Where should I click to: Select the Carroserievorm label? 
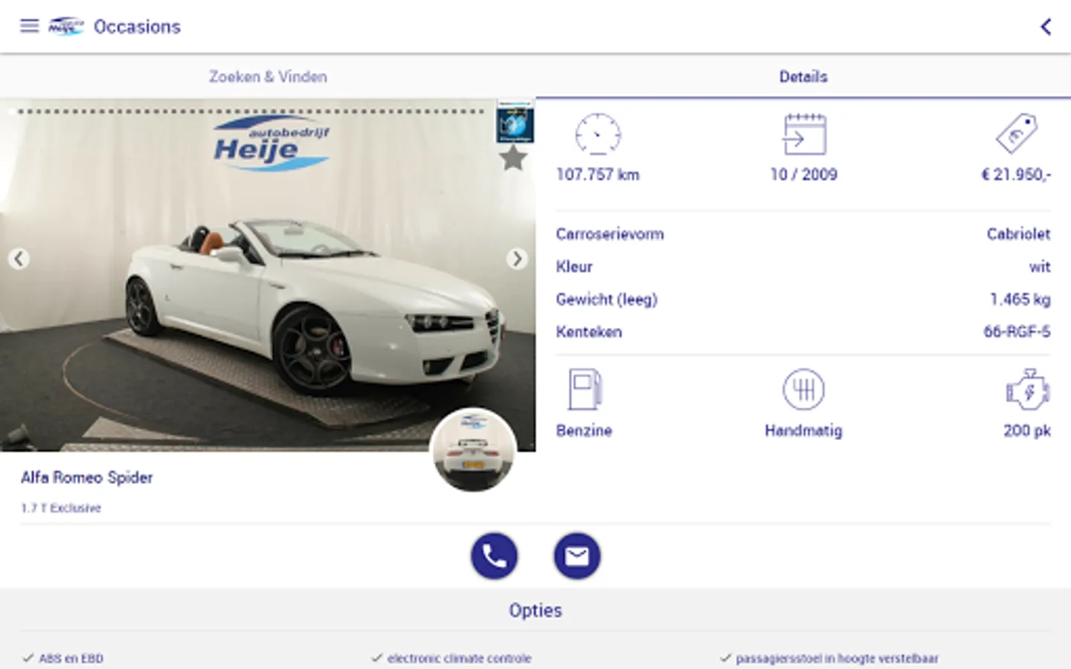pyautogui.click(x=610, y=234)
